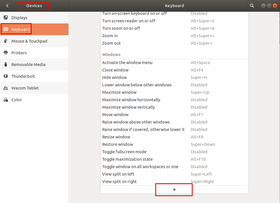This screenshot has height=203, width=280.
Task: Select 'Raise window above other windows'
Action: click(174, 122)
